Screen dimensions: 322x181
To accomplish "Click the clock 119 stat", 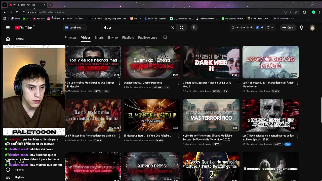I will pos(235,28).
